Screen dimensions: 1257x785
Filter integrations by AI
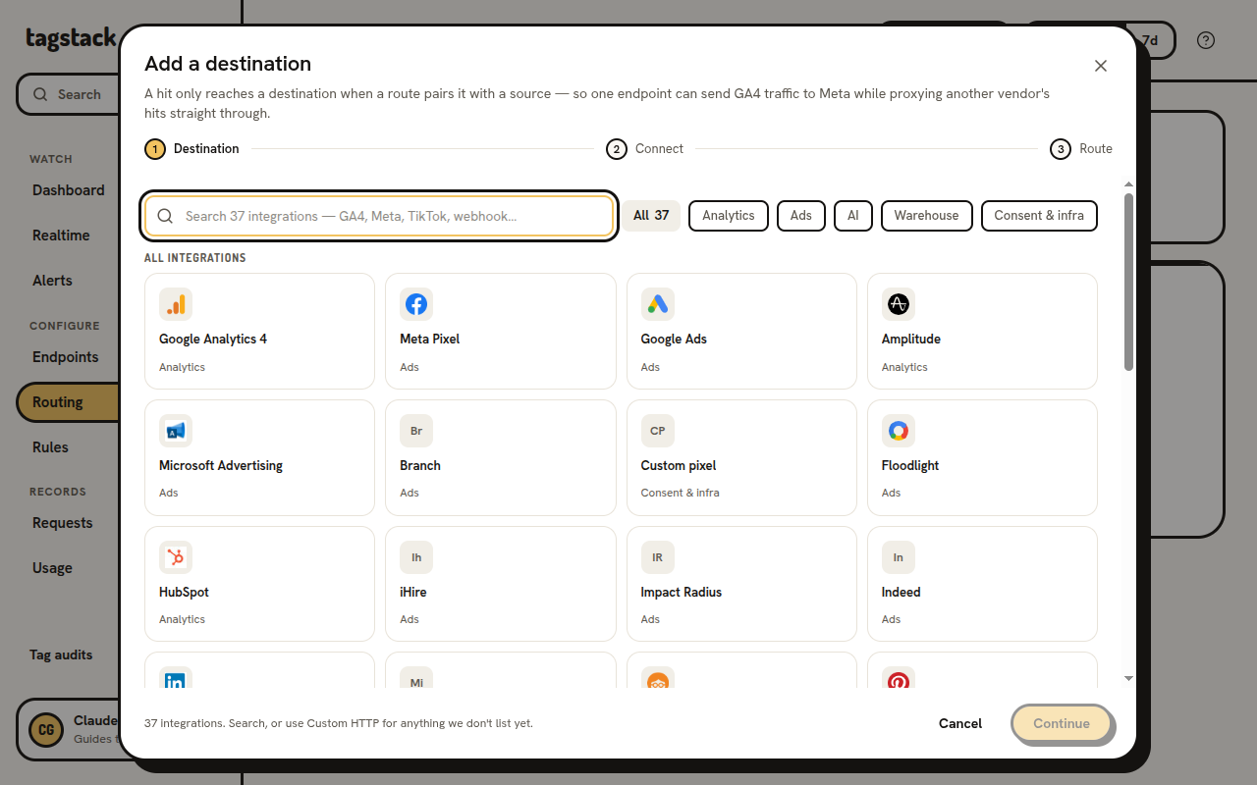pos(853,216)
